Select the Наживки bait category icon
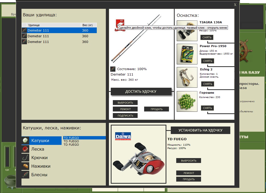The image size is (266, 193). (25, 166)
